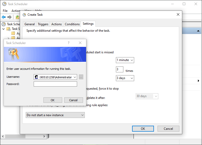Screen dimensions: 202x145
Task: Click OK in the credentials dialog
Action: 53,100
